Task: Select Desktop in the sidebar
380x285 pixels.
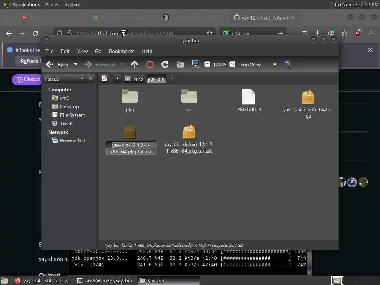Action: (x=65, y=107)
